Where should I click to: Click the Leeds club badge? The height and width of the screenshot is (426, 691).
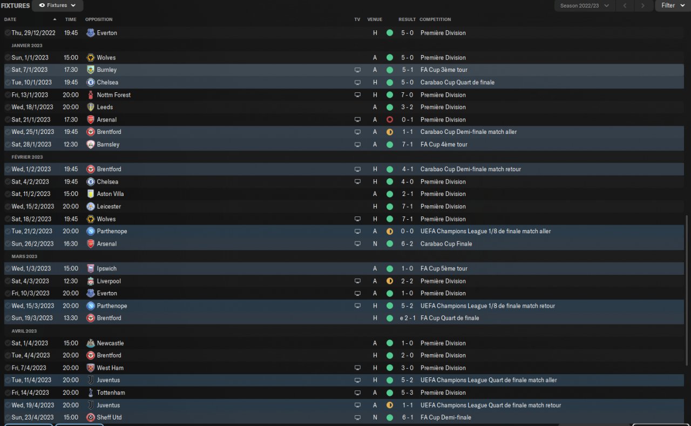[91, 107]
